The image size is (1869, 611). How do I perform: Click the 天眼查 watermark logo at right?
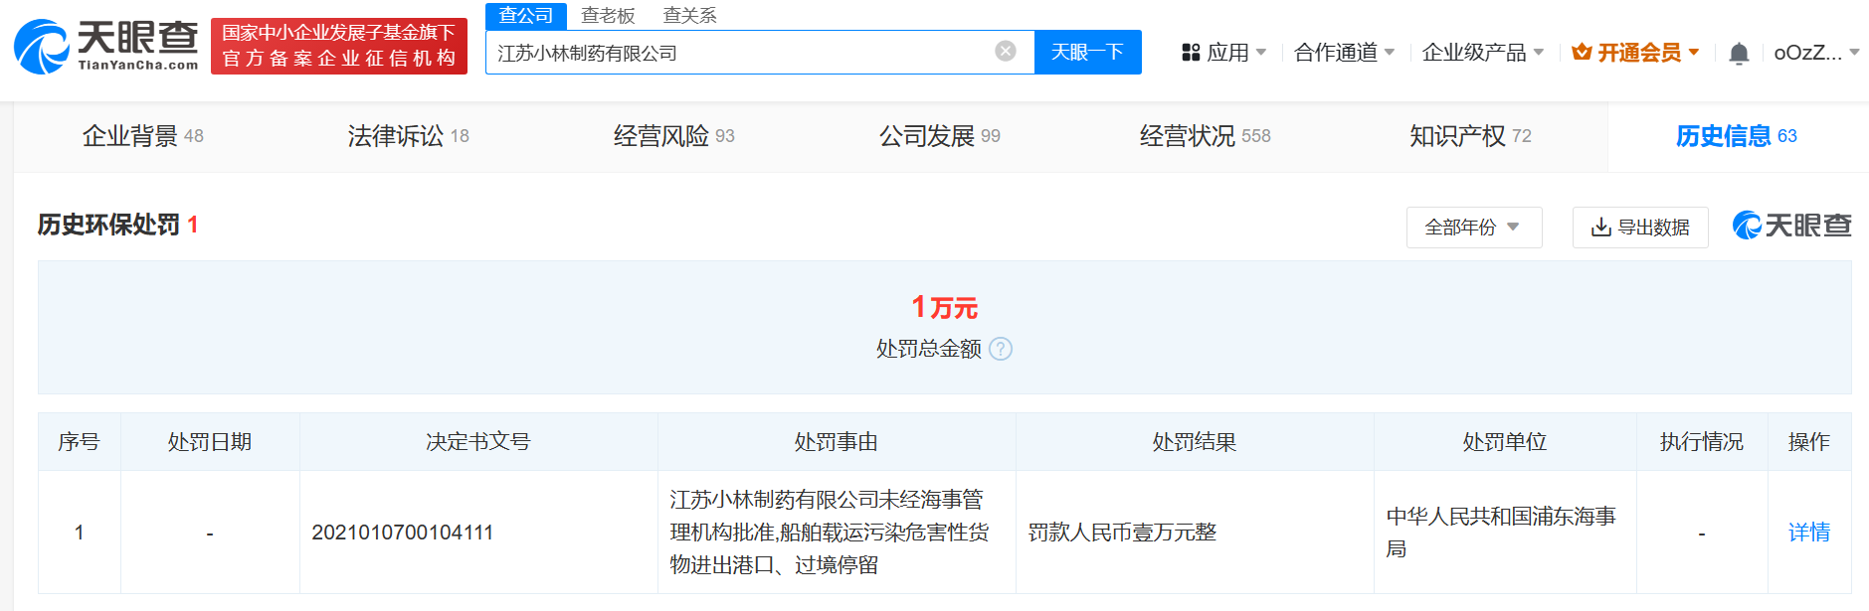point(1791,226)
